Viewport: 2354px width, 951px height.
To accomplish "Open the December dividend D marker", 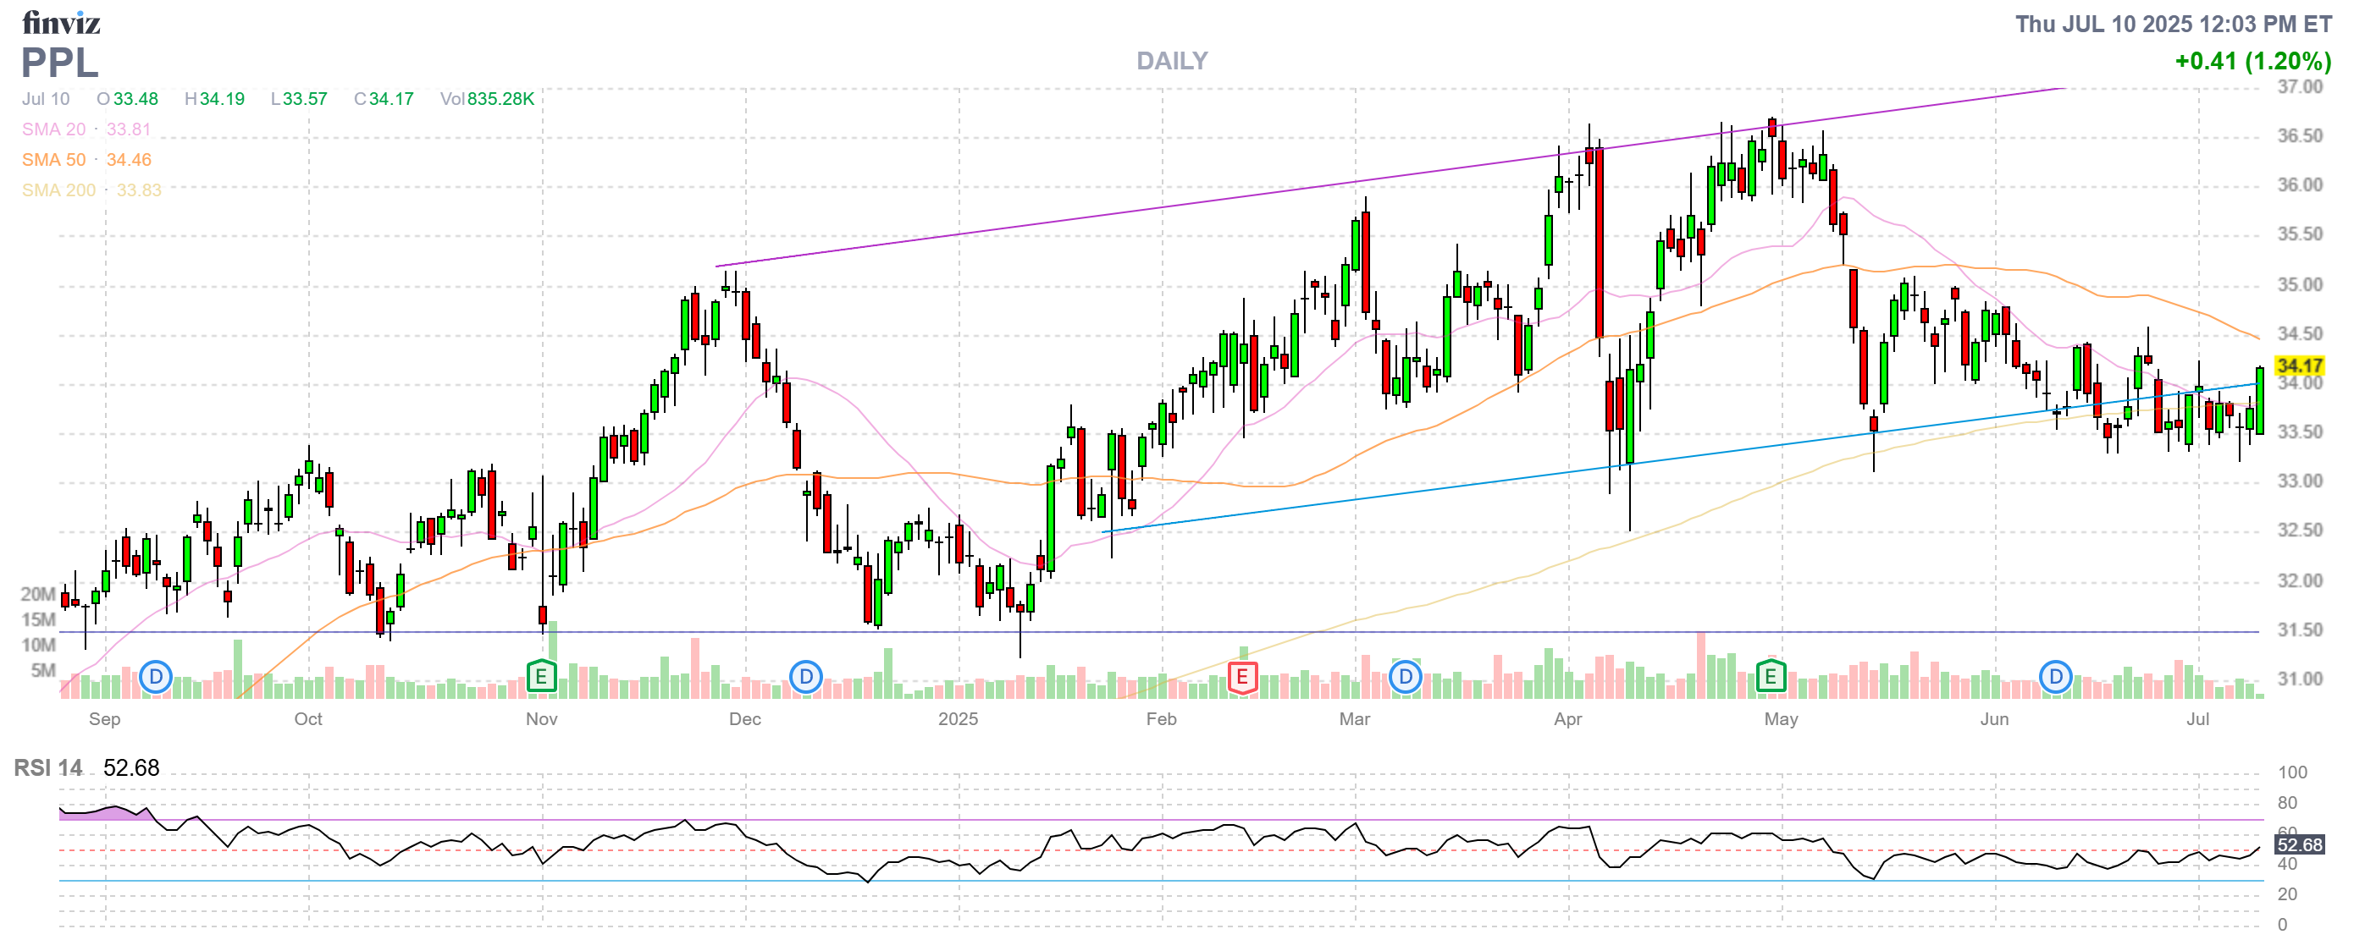I will pos(806,677).
